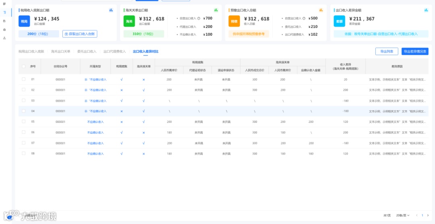Screen dimensions: 435x224
Task: Click the 所属类型 column header
Action: pos(95,66)
